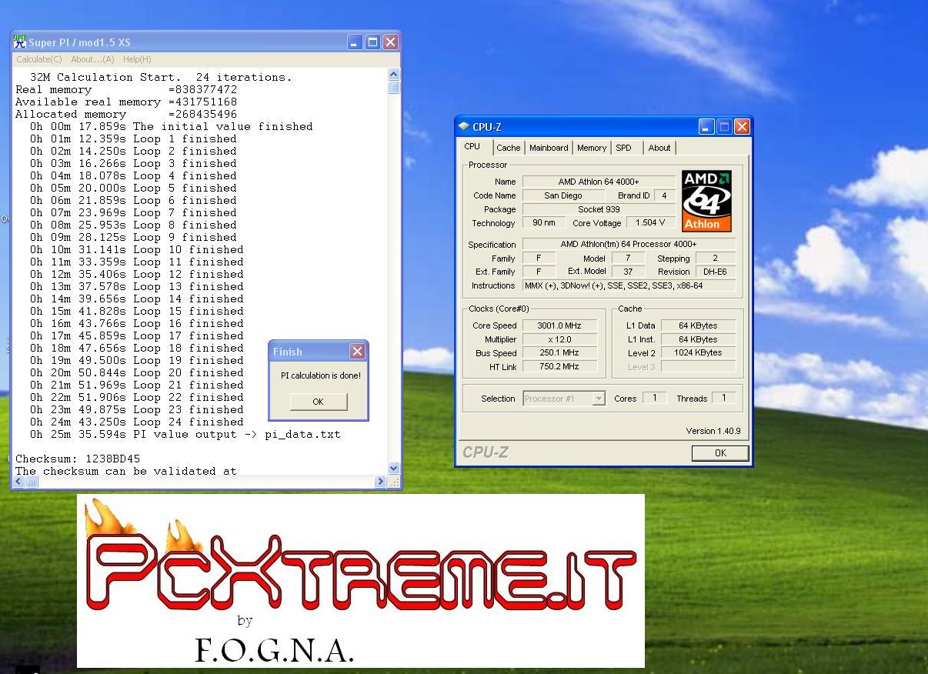Click the PcXtreme.it logo banner
Image resolution: width=928 pixels, height=674 pixels.
360,581
